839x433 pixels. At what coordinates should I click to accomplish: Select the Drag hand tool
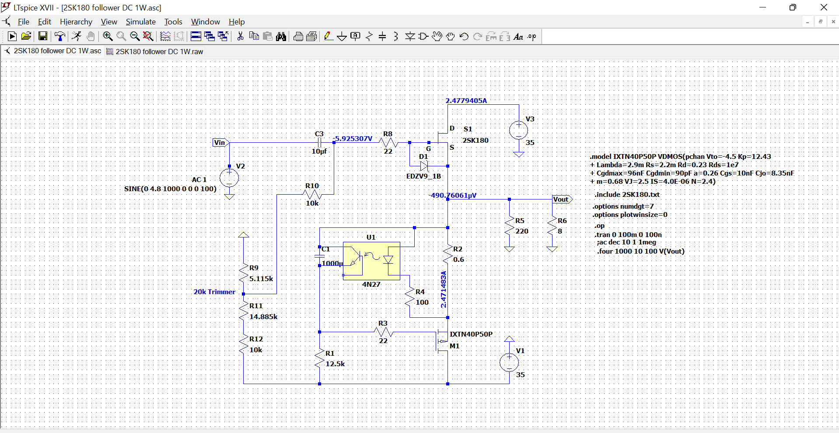click(451, 37)
